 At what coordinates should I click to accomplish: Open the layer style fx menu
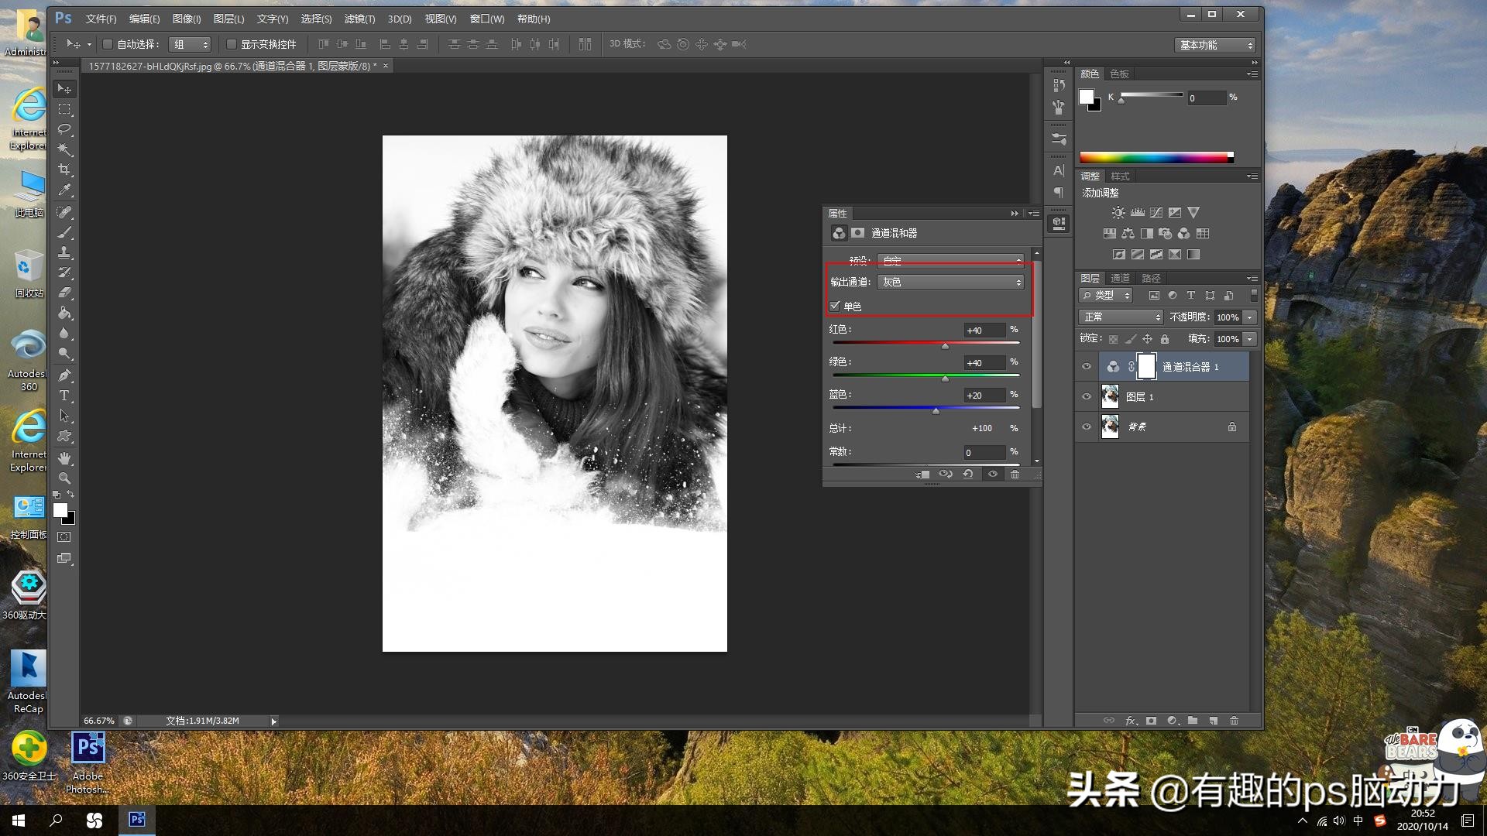point(1131,721)
